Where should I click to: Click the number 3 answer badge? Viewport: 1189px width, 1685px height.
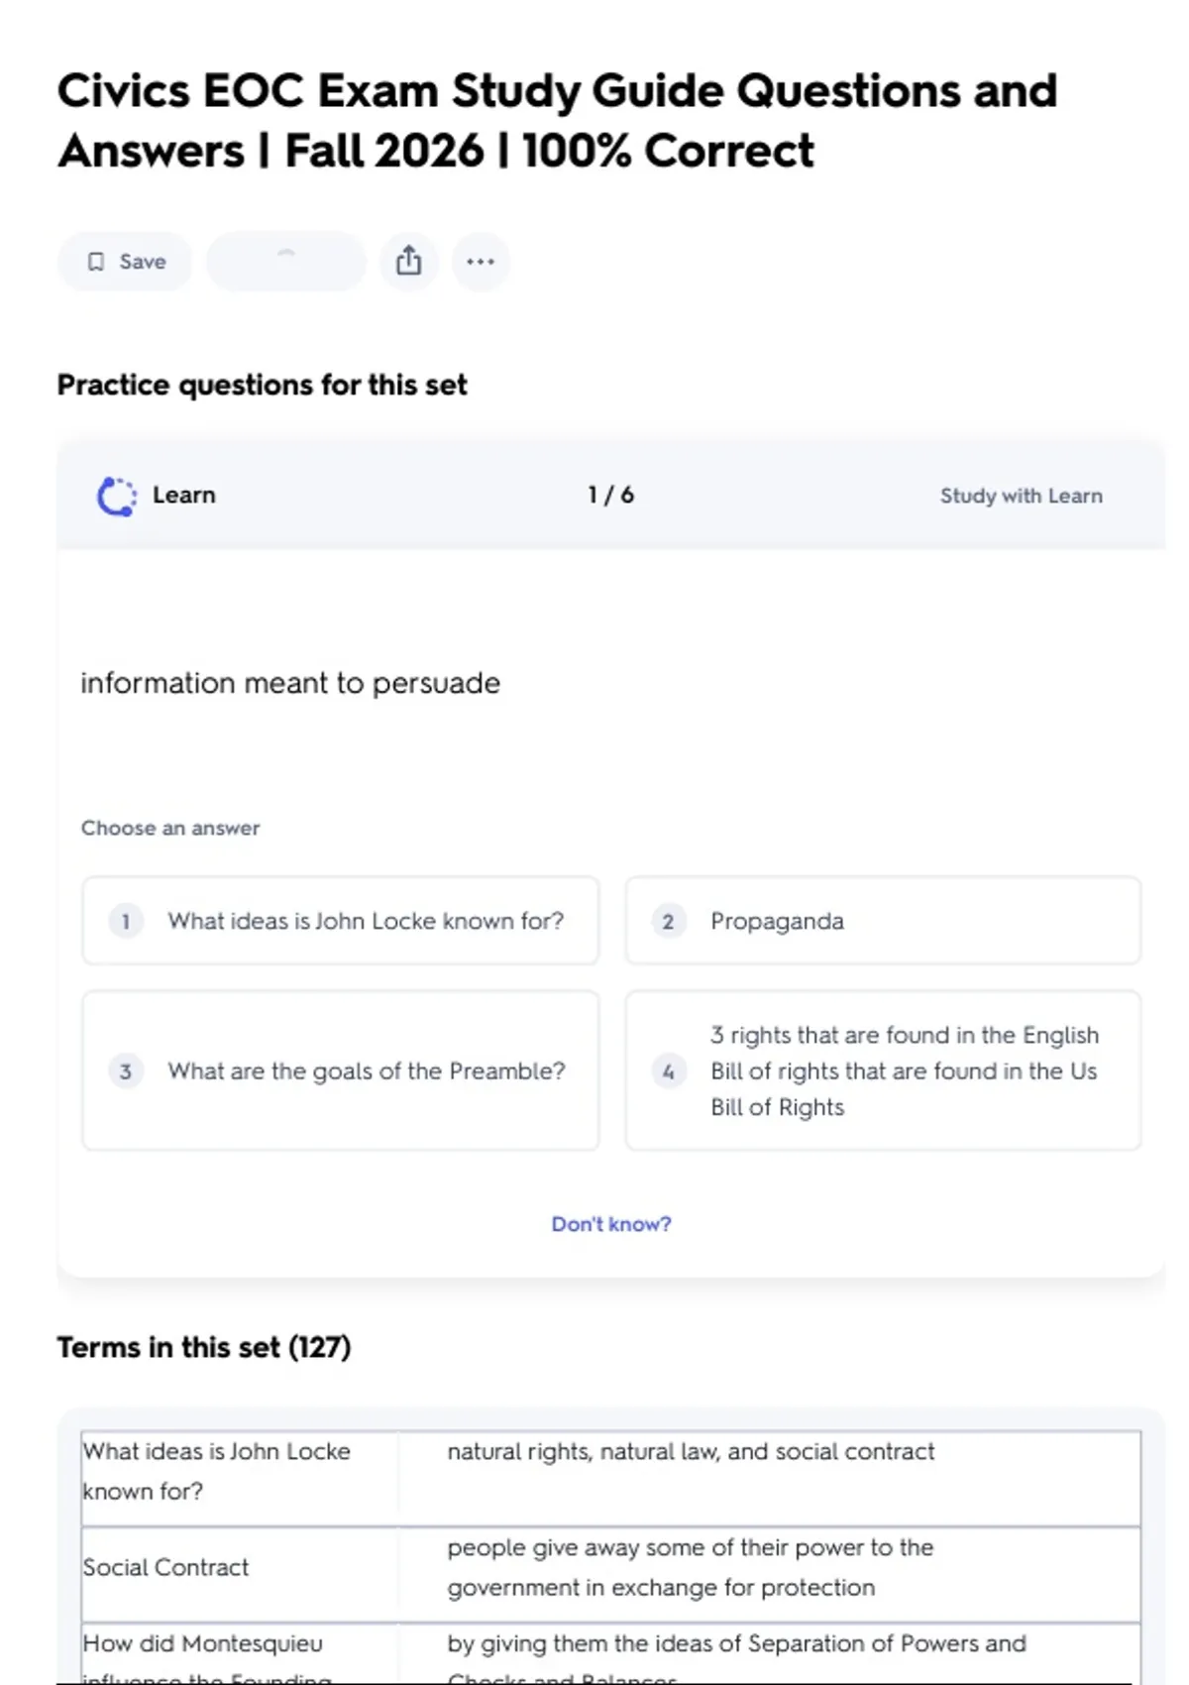(x=126, y=1071)
